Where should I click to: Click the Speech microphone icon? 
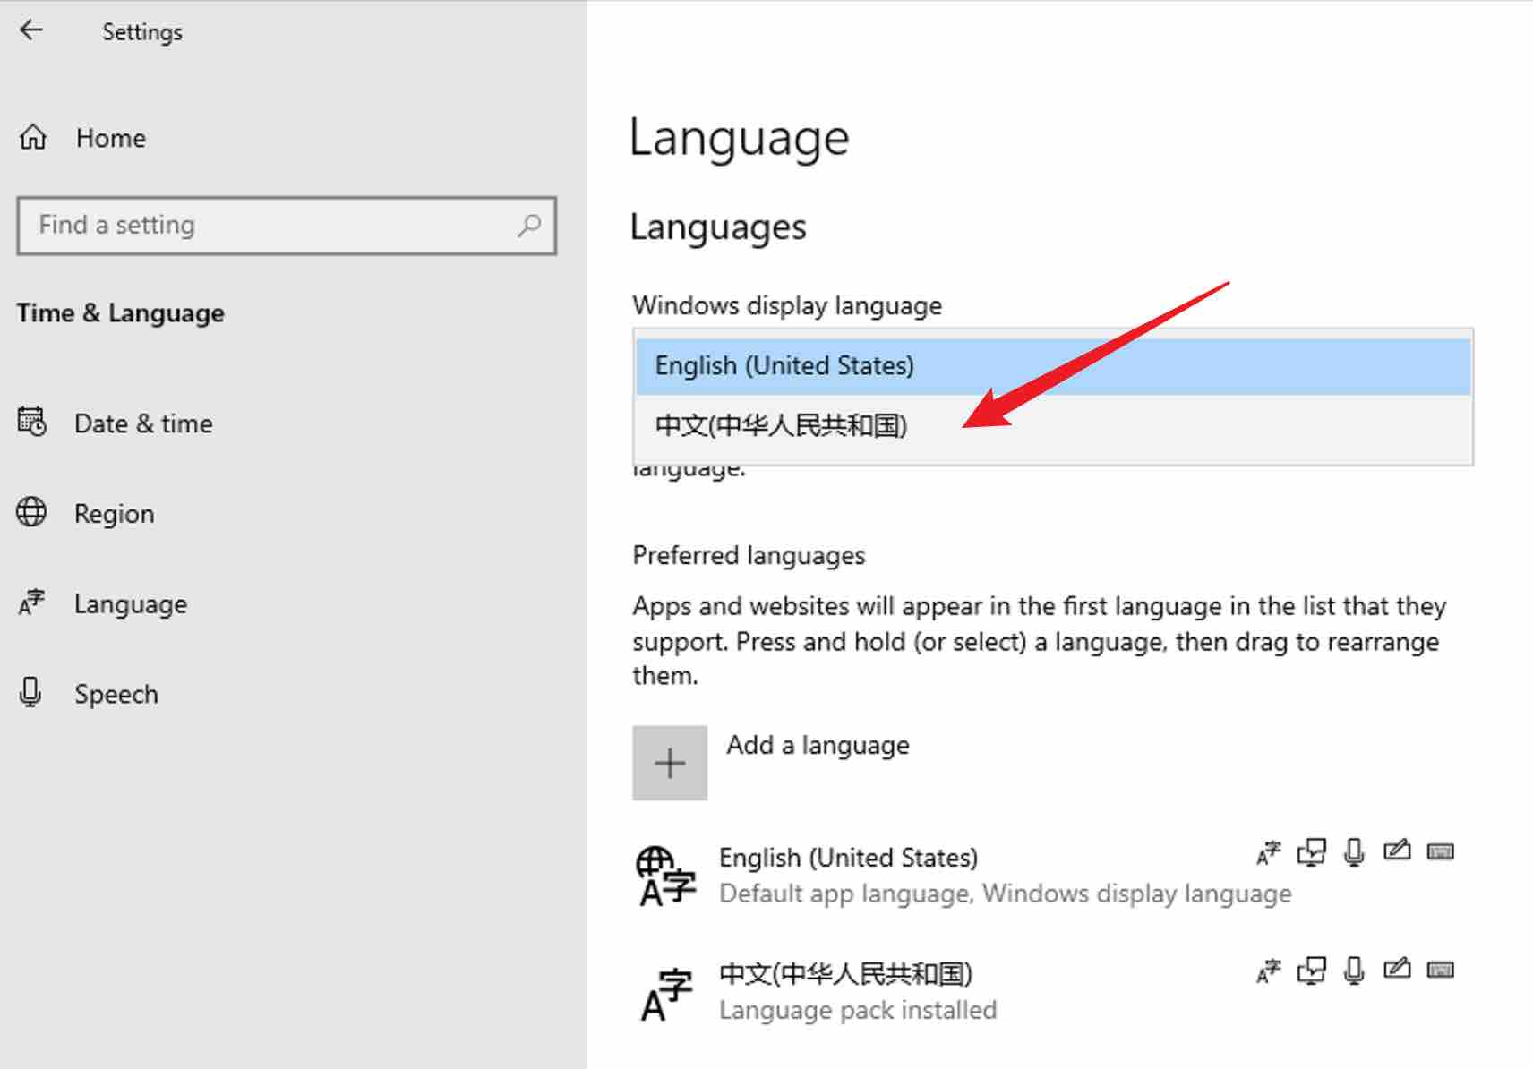pos(30,692)
